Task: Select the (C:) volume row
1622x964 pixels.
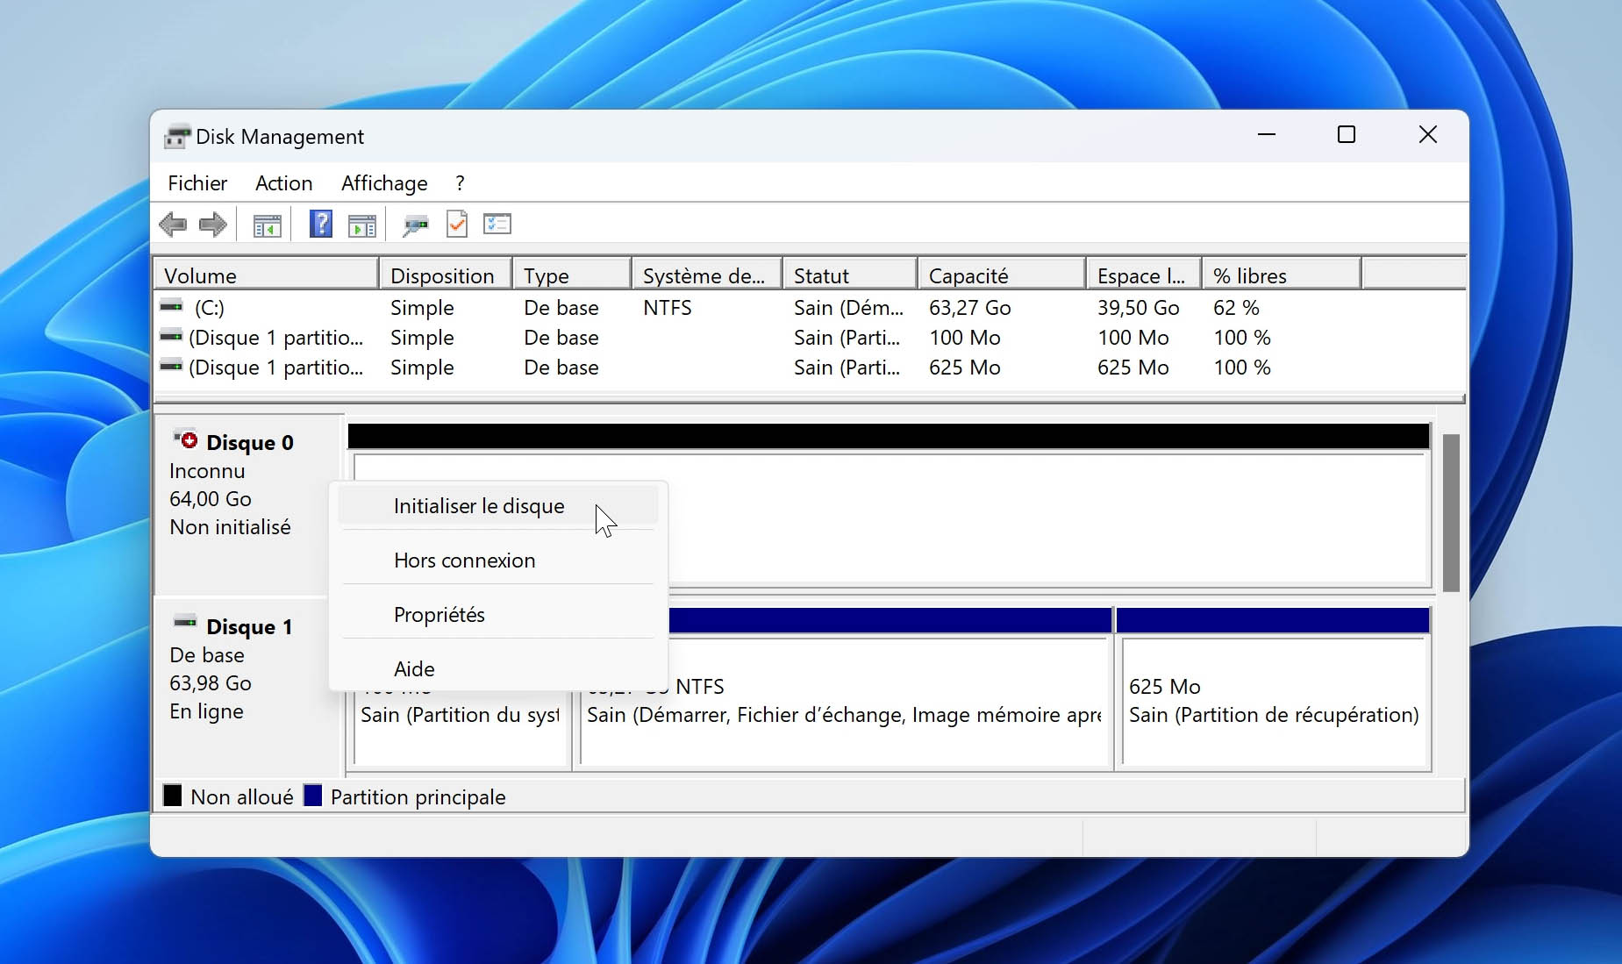Action: pos(809,308)
